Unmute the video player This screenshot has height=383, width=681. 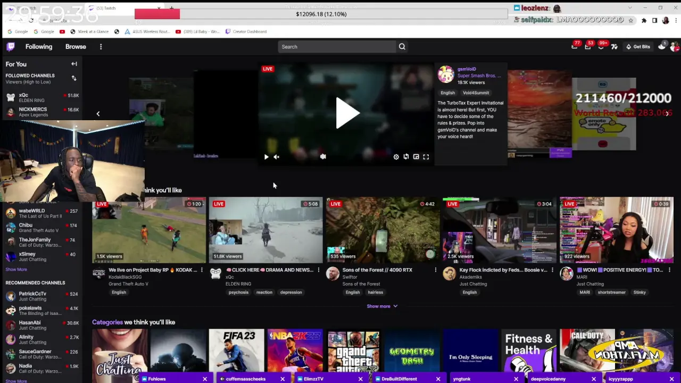coord(276,156)
